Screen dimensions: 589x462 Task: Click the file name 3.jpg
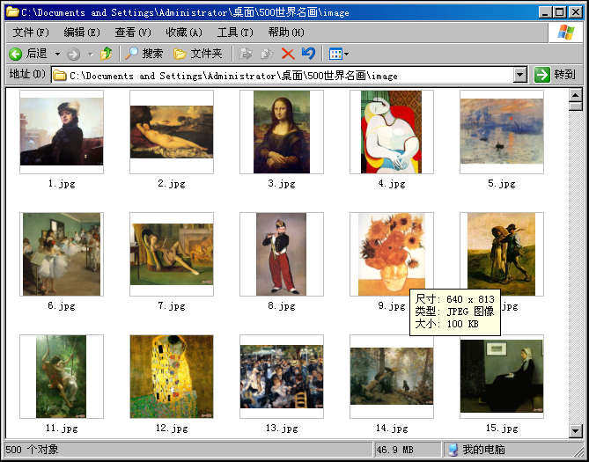[x=282, y=184]
